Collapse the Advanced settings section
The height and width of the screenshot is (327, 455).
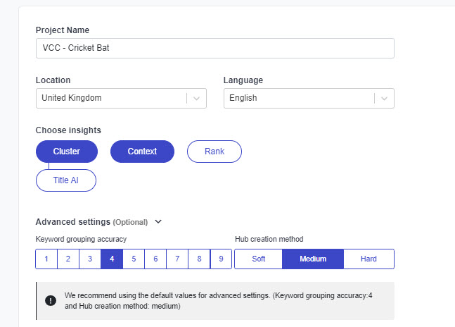click(x=158, y=222)
